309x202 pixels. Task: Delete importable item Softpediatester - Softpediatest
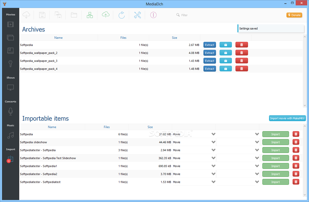click(296, 182)
